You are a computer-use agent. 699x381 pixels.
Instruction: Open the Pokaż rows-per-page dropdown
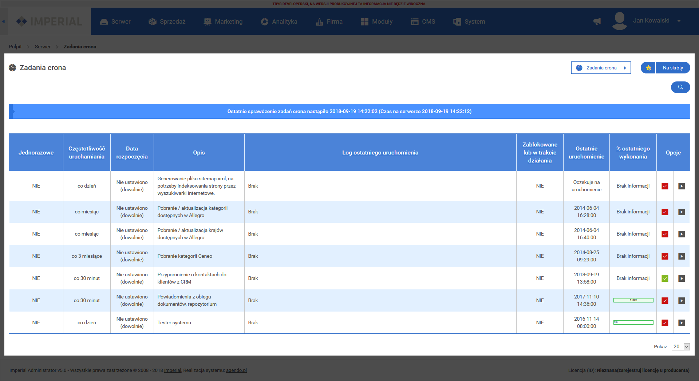(x=680, y=346)
